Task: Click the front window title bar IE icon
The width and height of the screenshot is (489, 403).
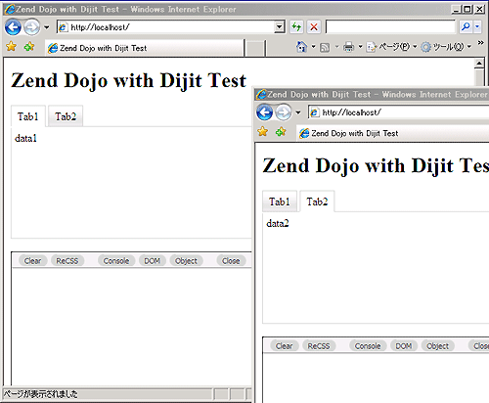Action: [261, 95]
